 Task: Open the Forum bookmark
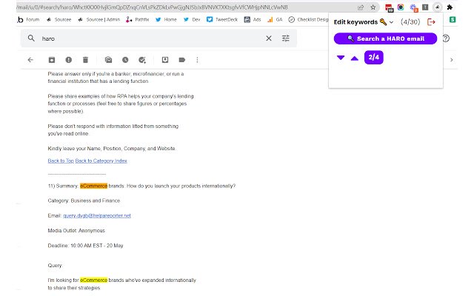[x=29, y=20]
